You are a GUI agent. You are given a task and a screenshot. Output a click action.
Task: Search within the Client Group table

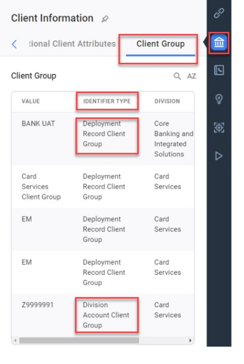(178, 76)
